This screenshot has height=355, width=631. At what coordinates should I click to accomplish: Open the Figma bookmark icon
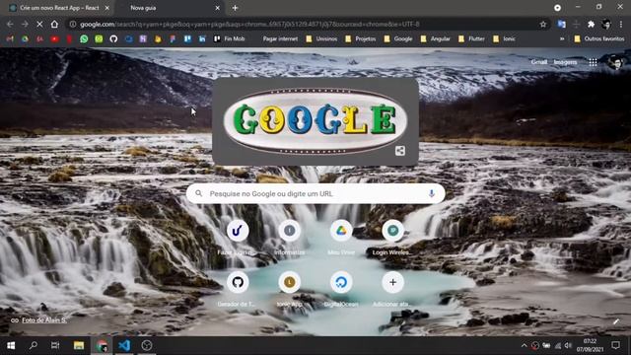tap(173, 39)
